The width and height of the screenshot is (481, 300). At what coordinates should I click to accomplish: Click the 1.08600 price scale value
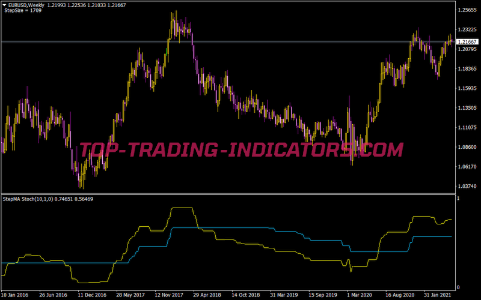click(x=467, y=147)
